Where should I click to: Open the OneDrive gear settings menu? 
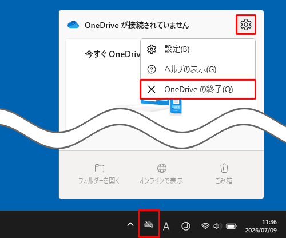click(x=246, y=25)
